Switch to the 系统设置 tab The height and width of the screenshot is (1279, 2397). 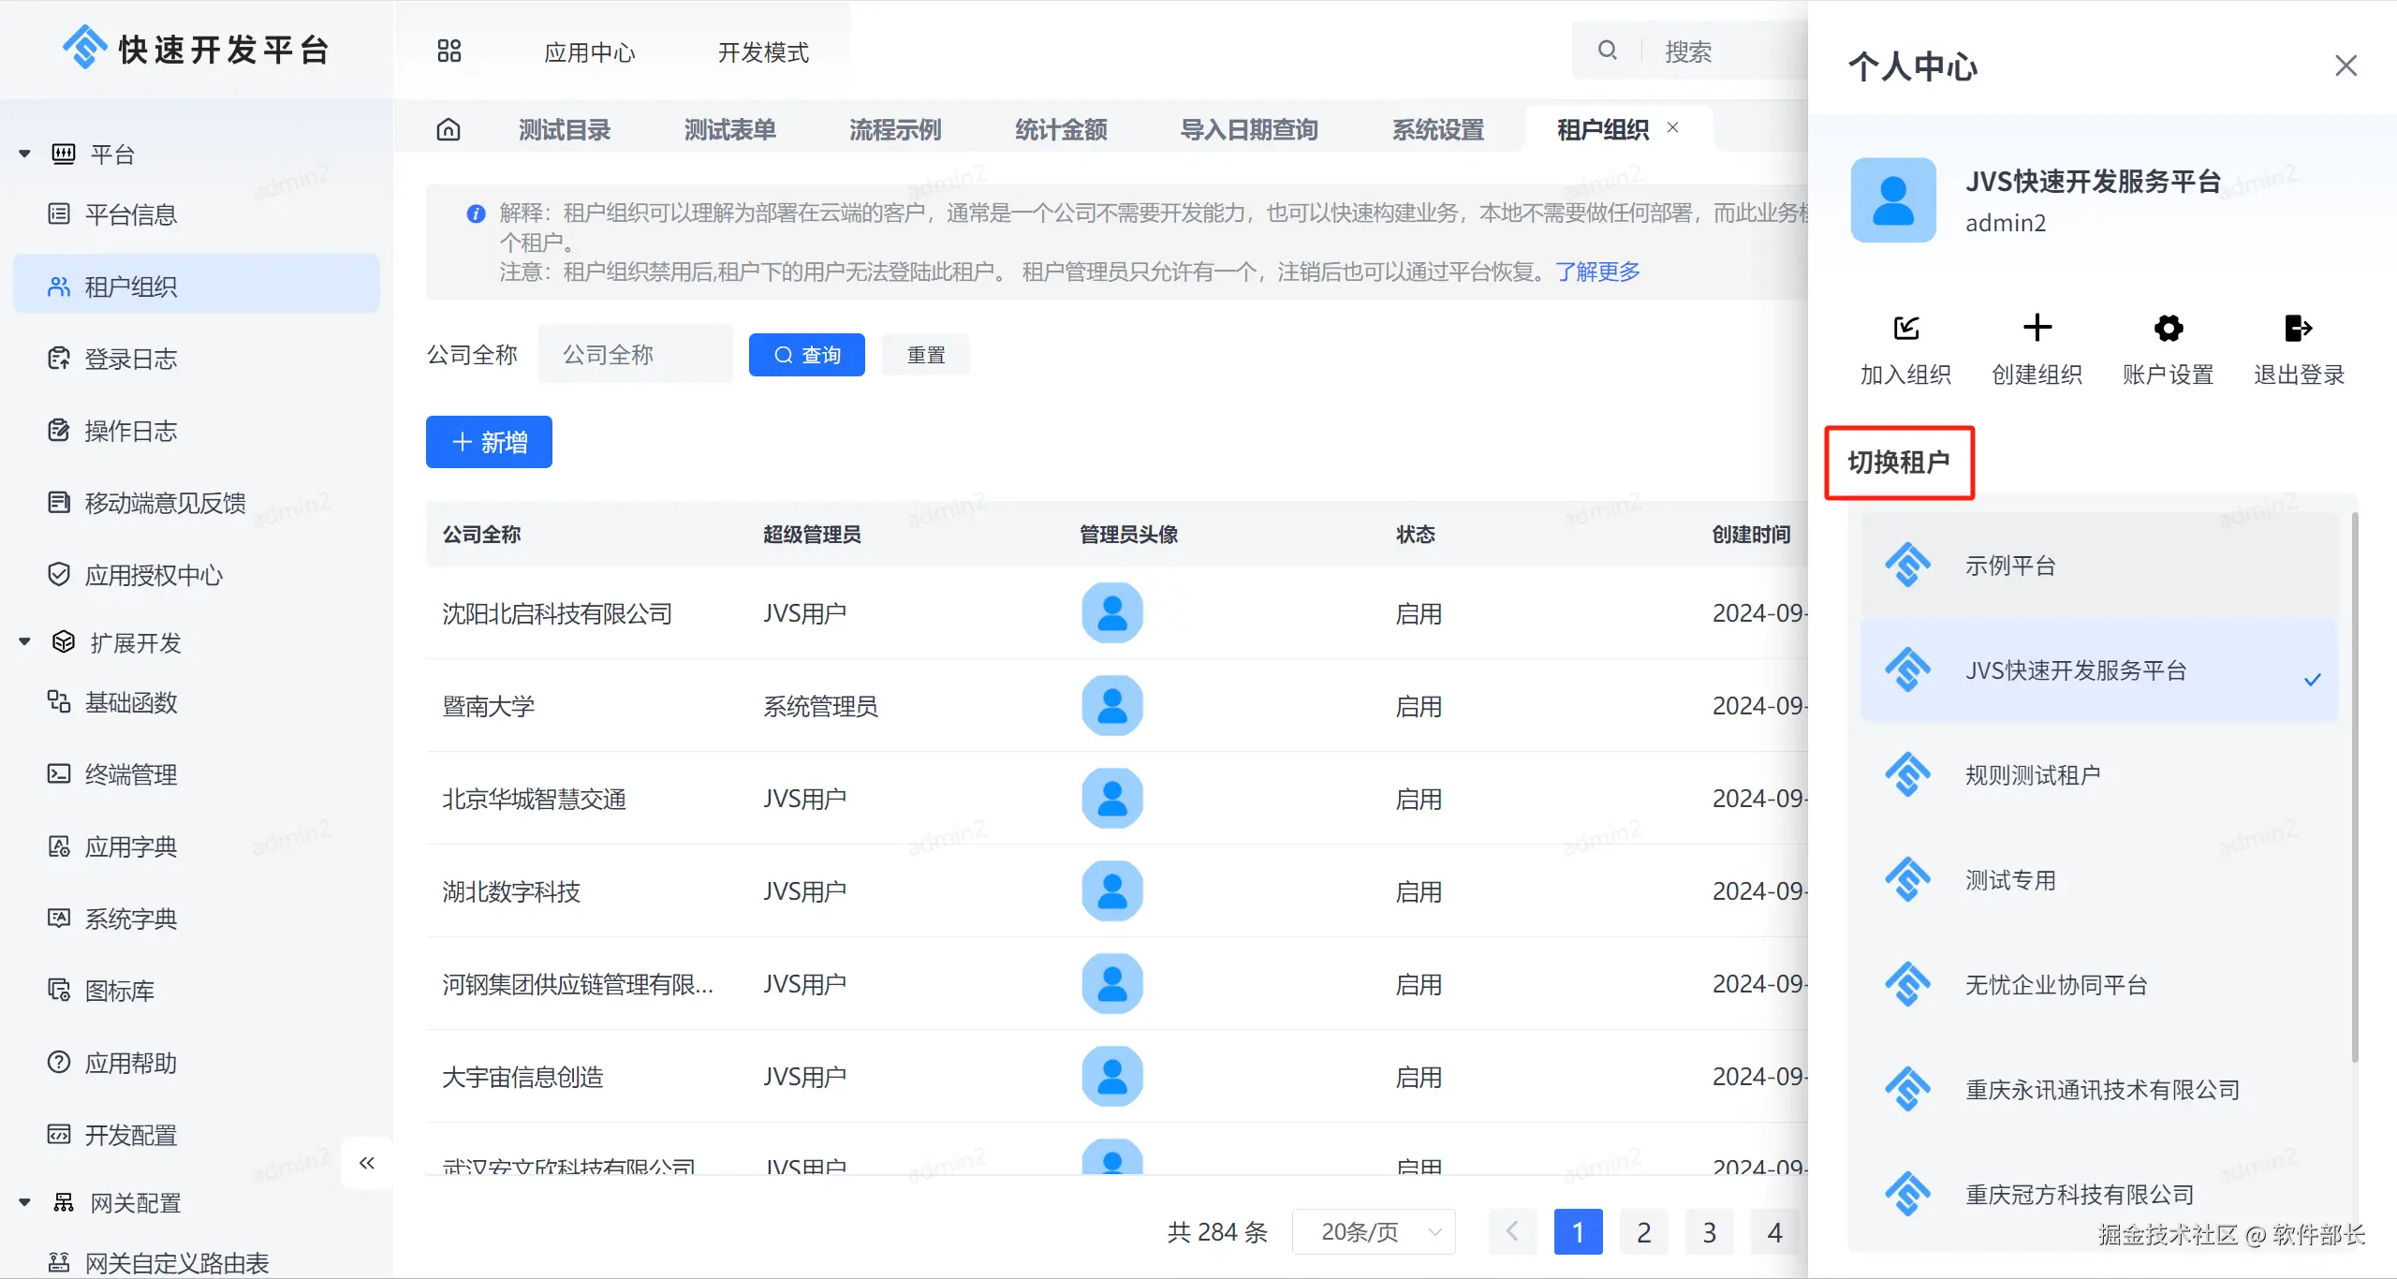click(1438, 129)
